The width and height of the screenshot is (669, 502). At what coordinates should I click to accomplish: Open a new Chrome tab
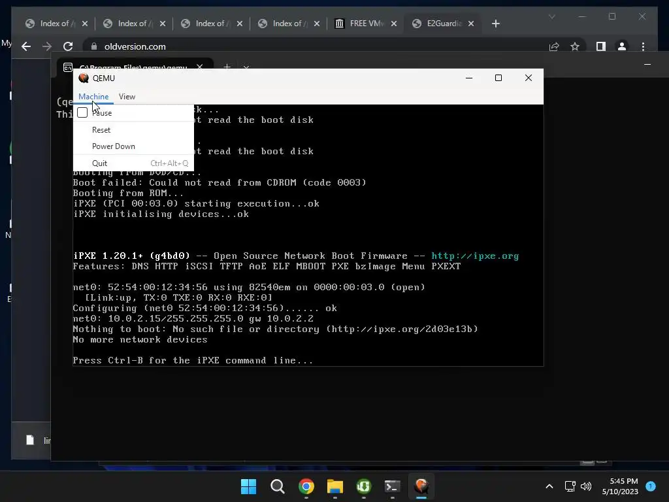[x=496, y=24]
